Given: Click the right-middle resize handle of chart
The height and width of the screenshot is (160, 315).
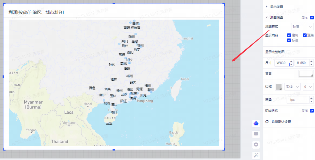Looking at the screenshot, I should coord(224,77).
